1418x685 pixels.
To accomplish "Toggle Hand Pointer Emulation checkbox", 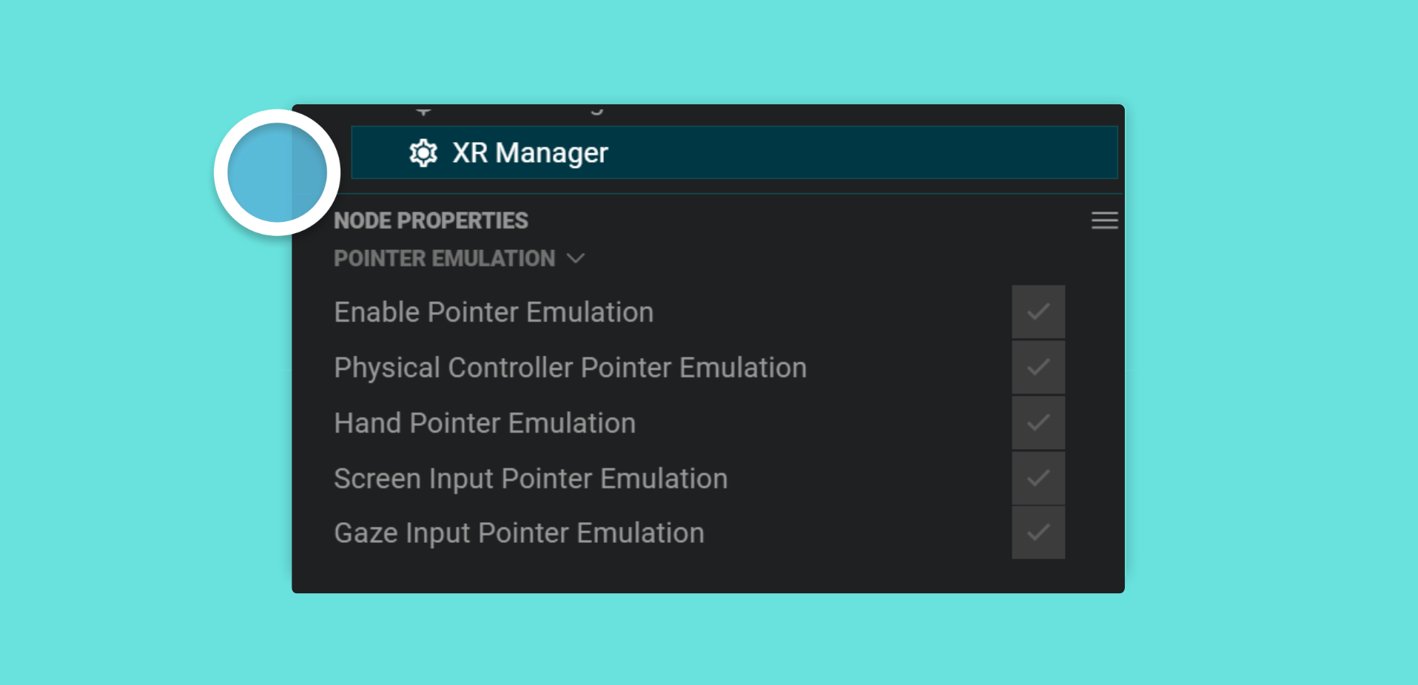I will (x=1038, y=423).
